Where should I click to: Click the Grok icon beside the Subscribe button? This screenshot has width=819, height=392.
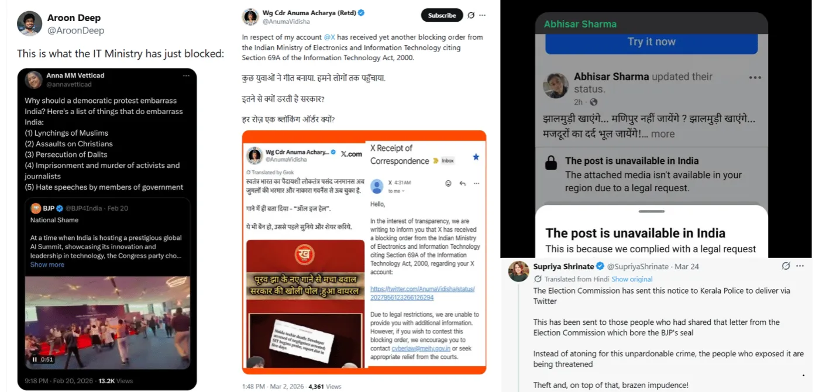(x=471, y=15)
